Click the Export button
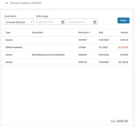Image resolution: width=135 pixels, height=127 pixels. [x=123, y=20]
